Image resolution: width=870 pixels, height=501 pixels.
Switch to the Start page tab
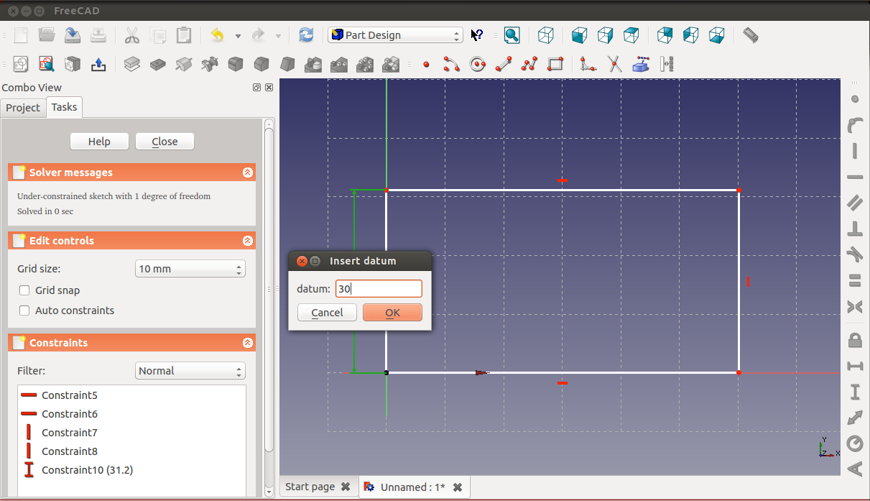pos(310,487)
